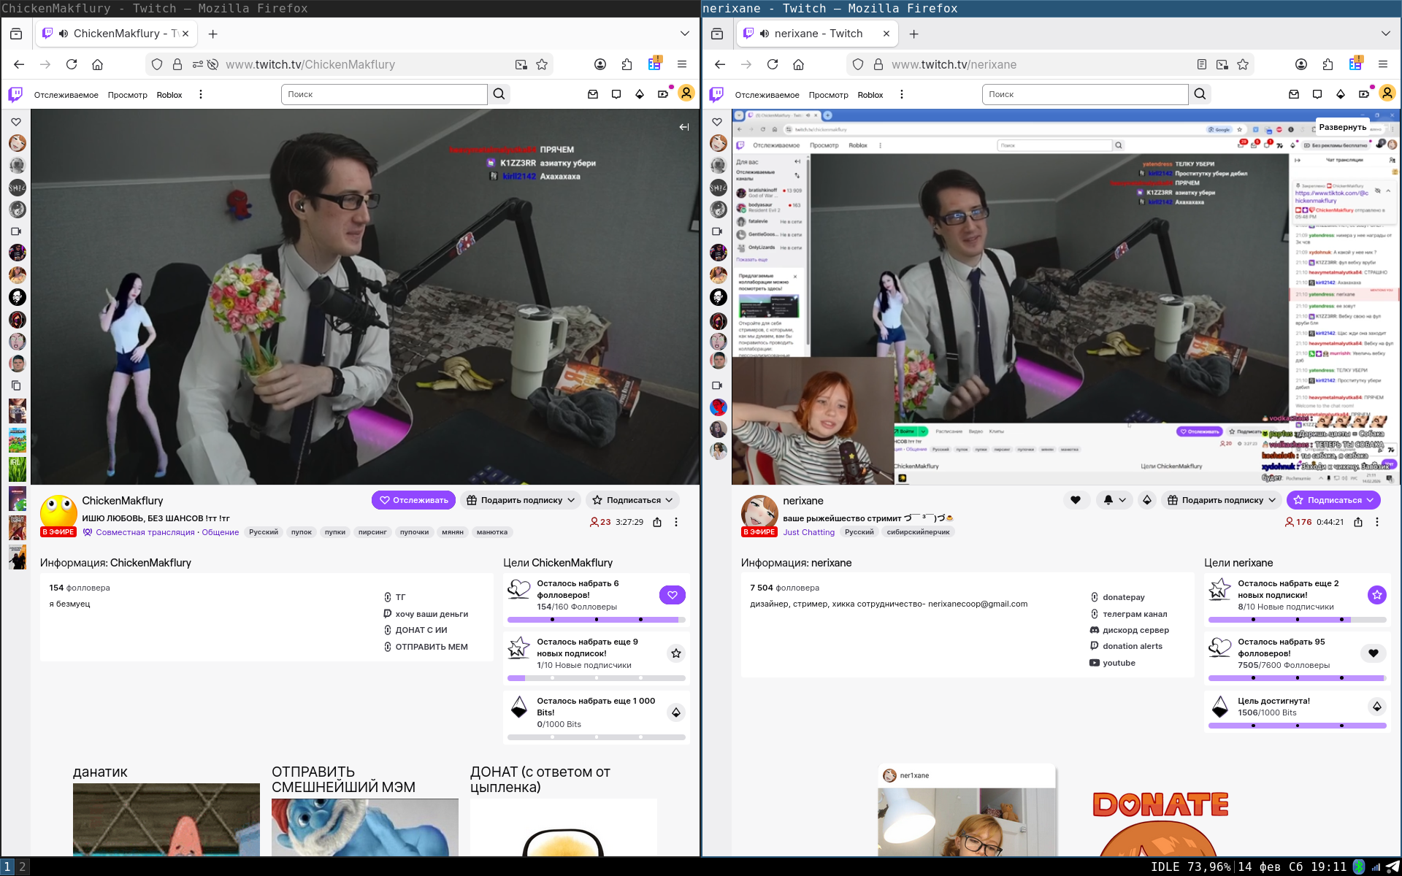Open the Bits icon in the right window's header
Screen dimensions: 1402x876
point(1340,94)
